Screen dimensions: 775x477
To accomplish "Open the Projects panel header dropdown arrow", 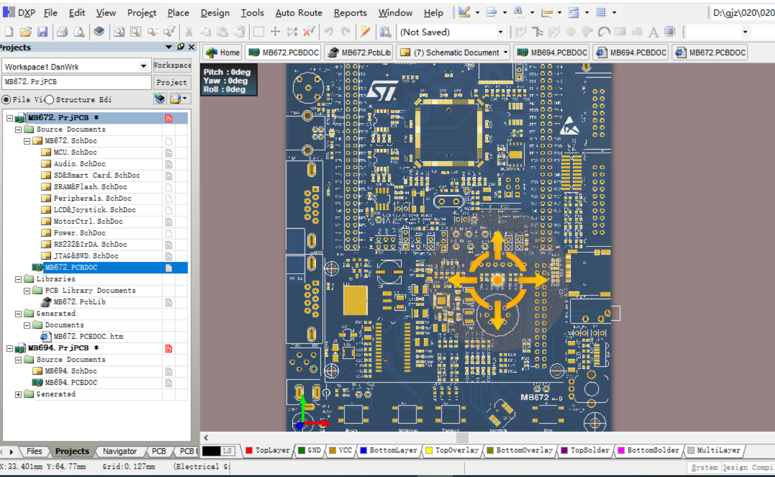I will [x=168, y=47].
